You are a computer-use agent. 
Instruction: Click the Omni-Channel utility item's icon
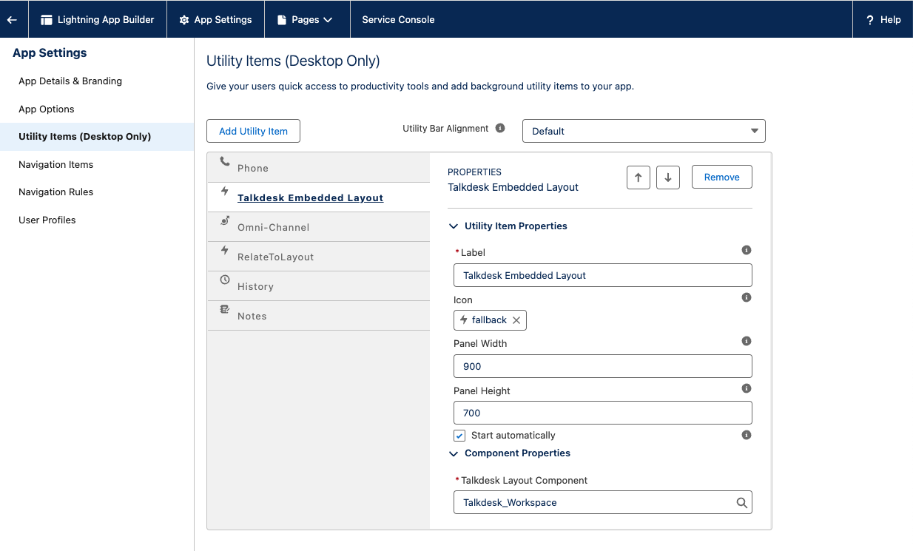point(225,221)
